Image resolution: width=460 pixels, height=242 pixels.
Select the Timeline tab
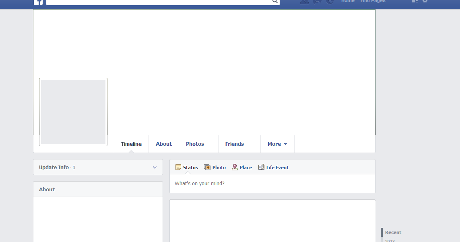(x=131, y=144)
